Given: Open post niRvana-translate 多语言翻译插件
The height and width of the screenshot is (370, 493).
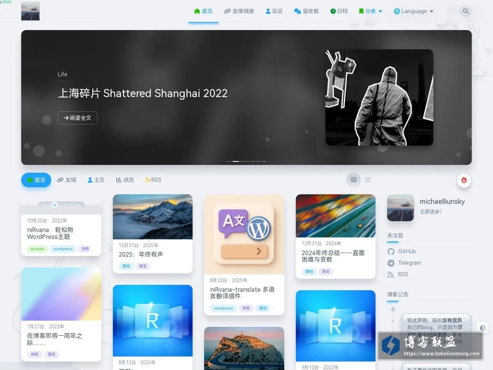Looking at the screenshot, I should click(242, 293).
